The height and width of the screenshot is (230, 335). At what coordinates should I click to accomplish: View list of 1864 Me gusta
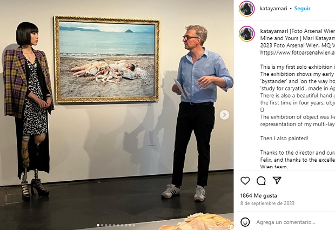click(258, 195)
